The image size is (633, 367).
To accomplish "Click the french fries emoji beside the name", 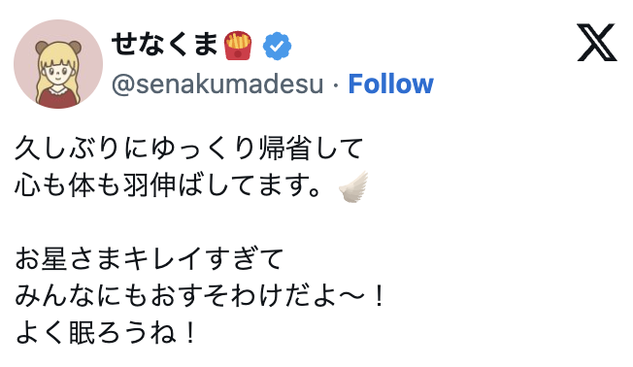I will tap(238, 46).
